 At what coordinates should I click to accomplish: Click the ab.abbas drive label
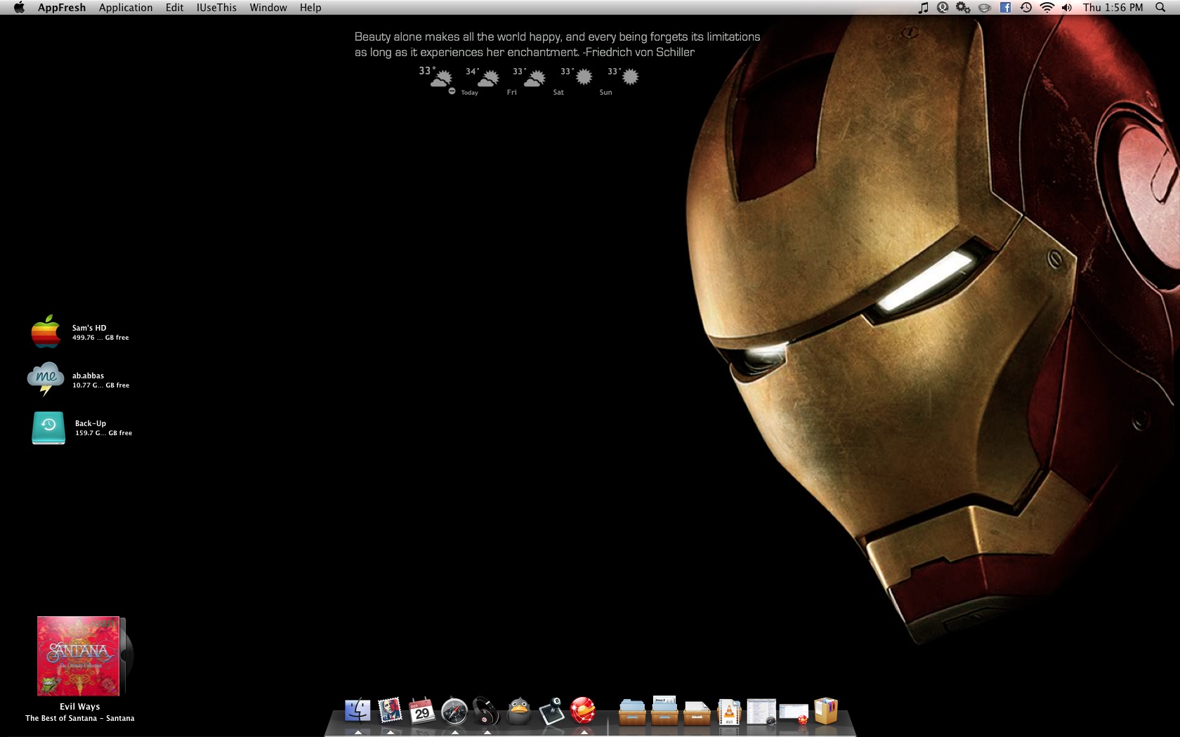[x=88, y=376]
